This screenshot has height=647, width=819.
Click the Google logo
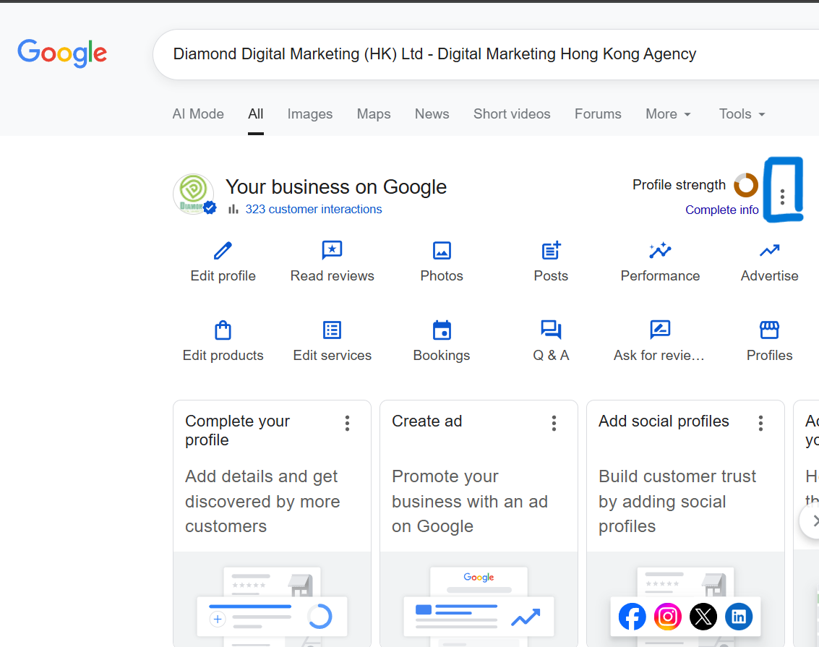click(x=62, y=53)
